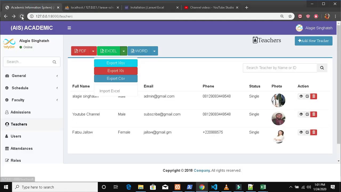
Task: Select Import Excel menu item
Action: click(110, 91)
